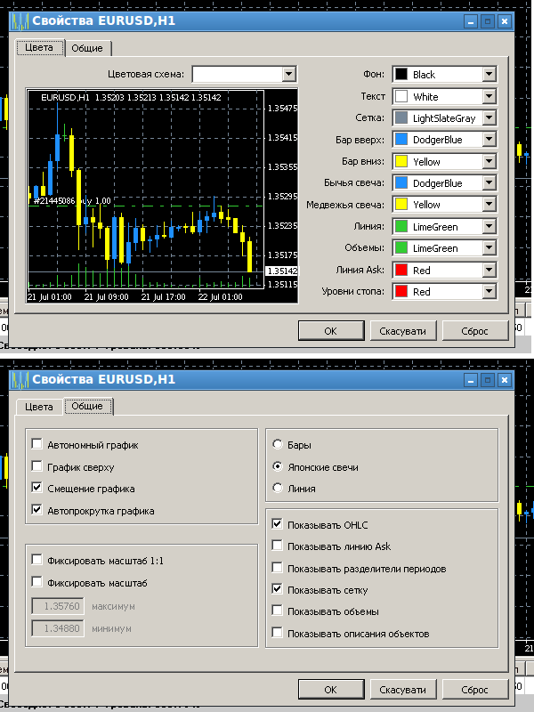Open the Линия Ask color dropdown
The width and height of the screenshot is (534, 712).
tap(489, 271)
